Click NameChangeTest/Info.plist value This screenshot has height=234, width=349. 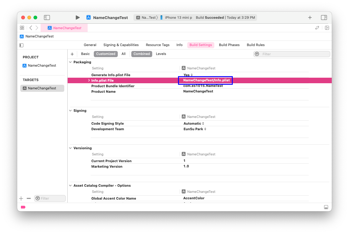pyautogui.click(x=206, y=80)
